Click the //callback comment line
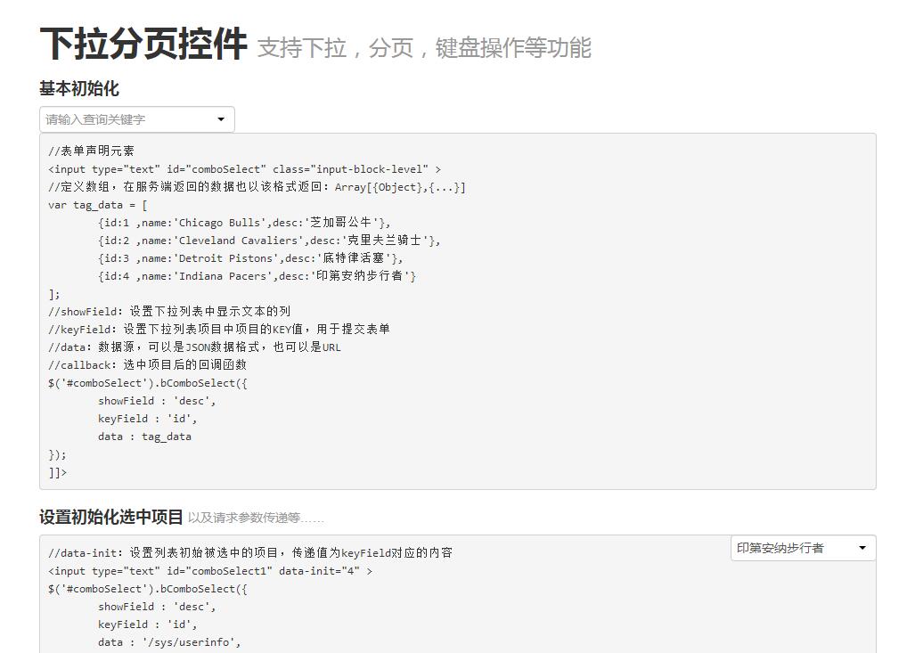This screenshot has height=653, width=907. coord(147,364)
